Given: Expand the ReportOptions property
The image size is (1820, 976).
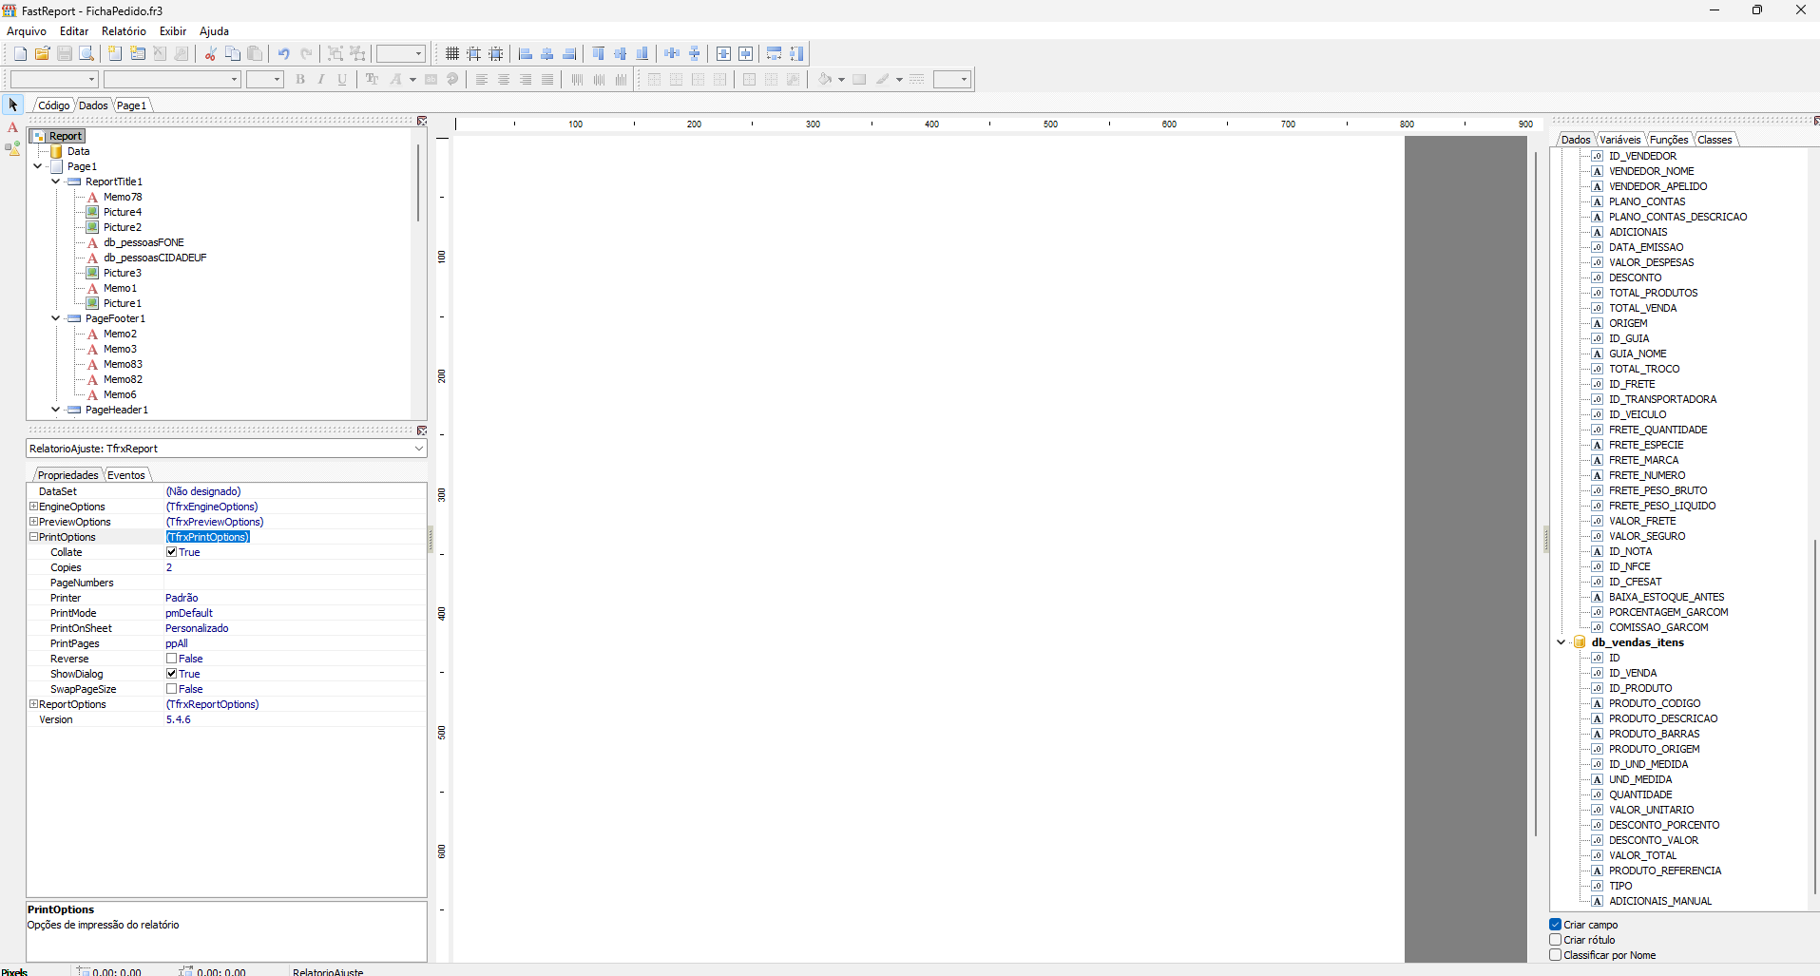Looking at the screenshot, I should point(33,704).
